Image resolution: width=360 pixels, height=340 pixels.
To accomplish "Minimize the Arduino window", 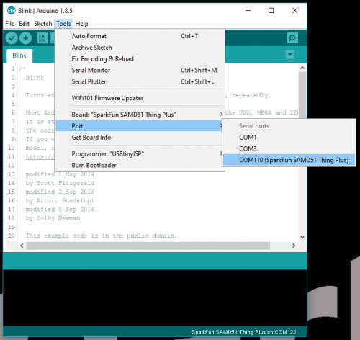I will (x=248, y=11).
